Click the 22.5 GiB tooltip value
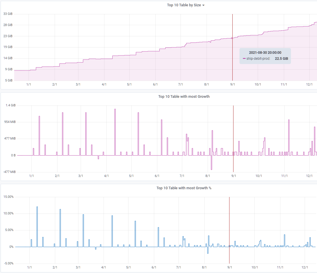This screenshot has width=317, height=273. 282,59
